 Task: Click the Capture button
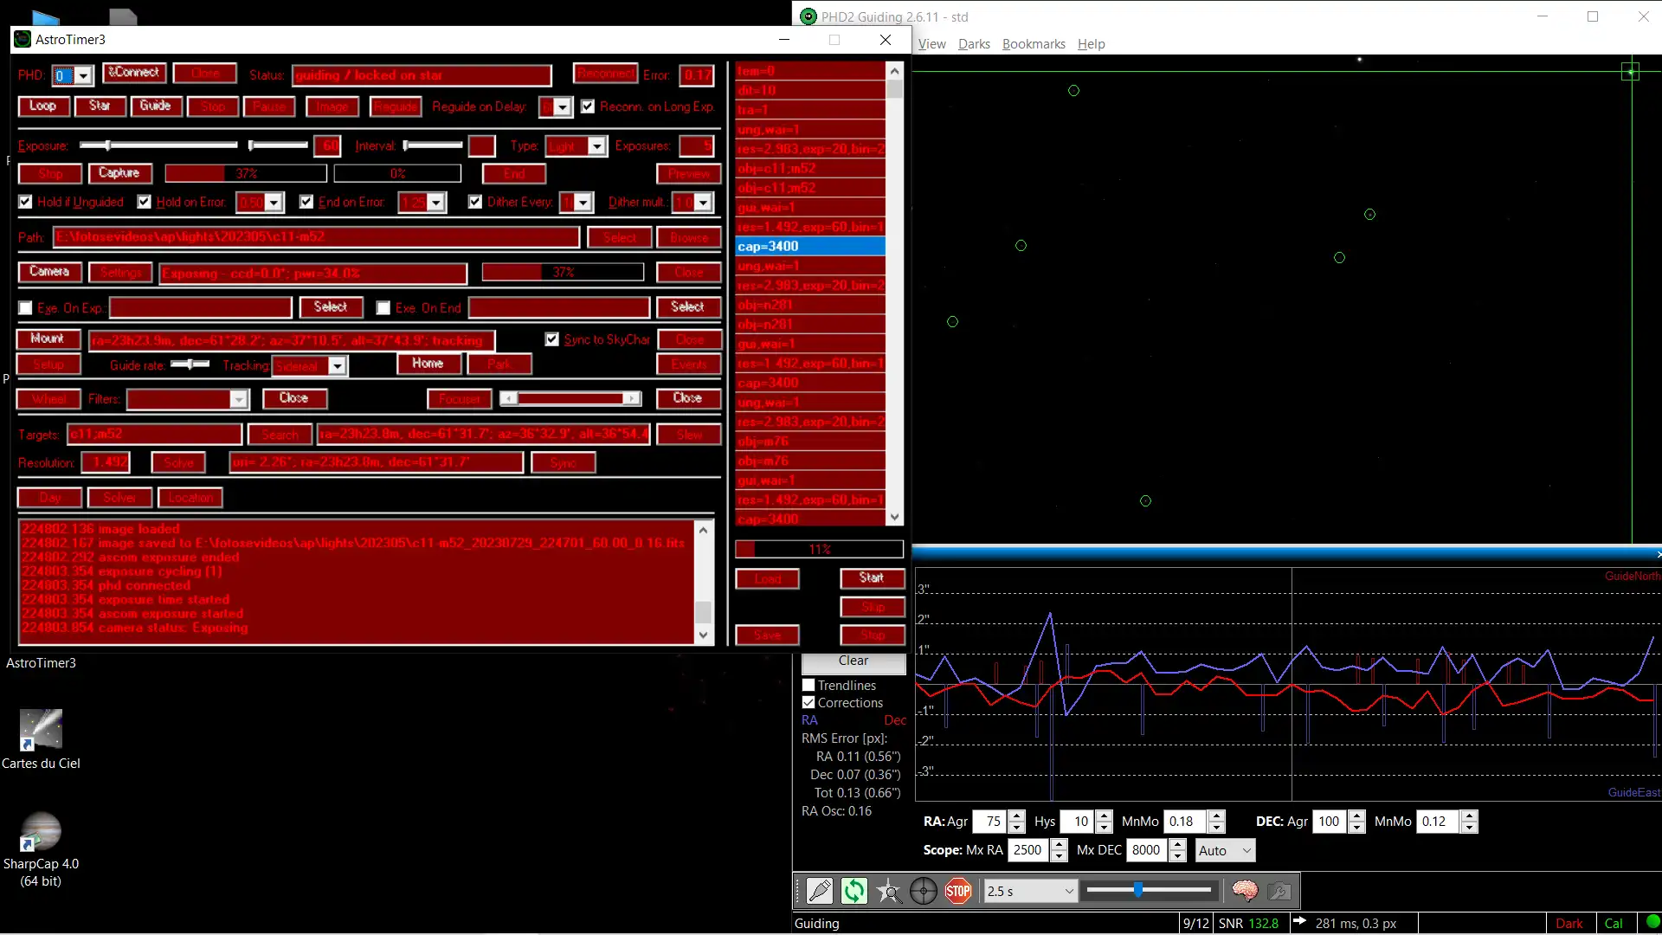pyautogui.click(x=119, y=173)
